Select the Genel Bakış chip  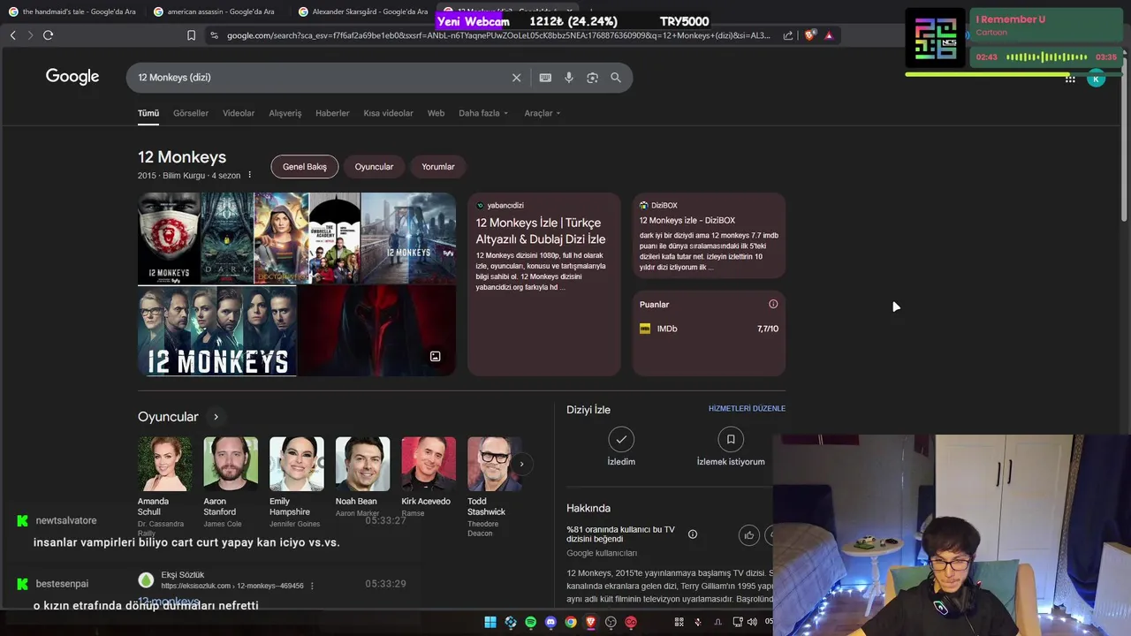(x=305, y=166)
